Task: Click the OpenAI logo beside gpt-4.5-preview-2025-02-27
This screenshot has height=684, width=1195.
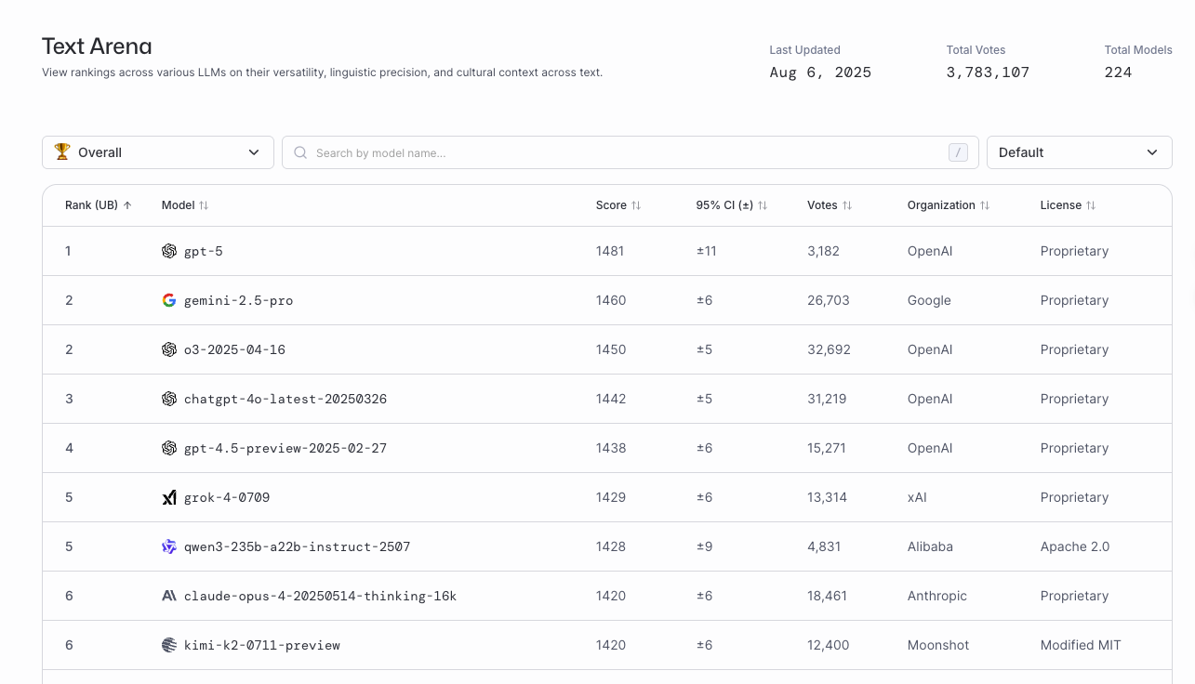Action: coord(169,448)
